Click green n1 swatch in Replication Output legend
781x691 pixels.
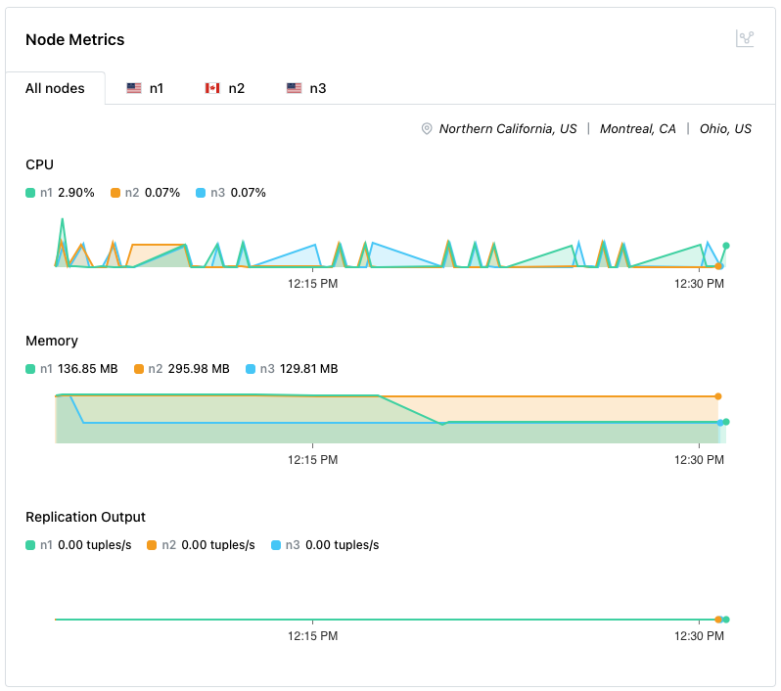(x=30, y=545)
